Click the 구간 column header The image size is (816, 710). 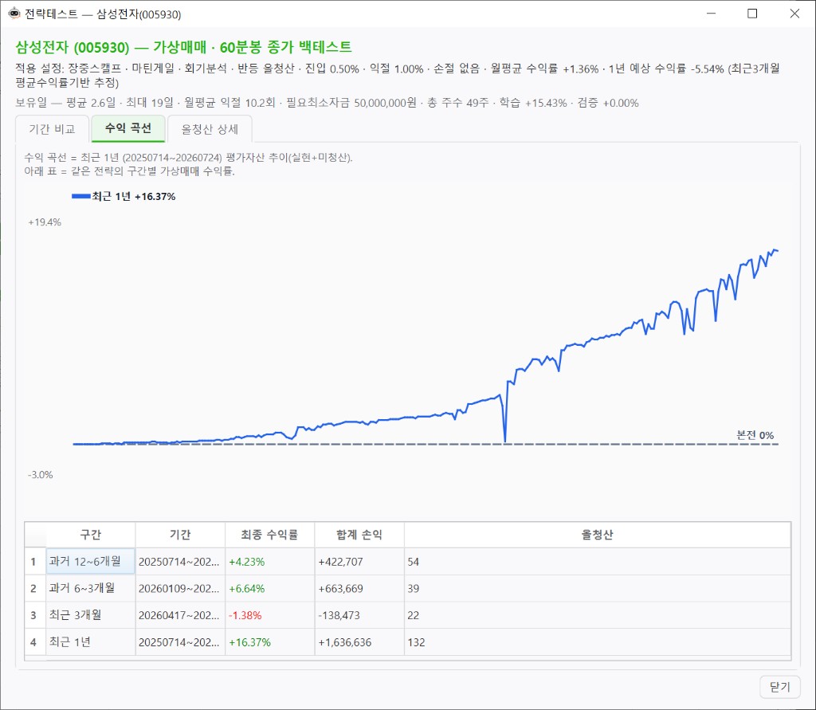(91, 535)
